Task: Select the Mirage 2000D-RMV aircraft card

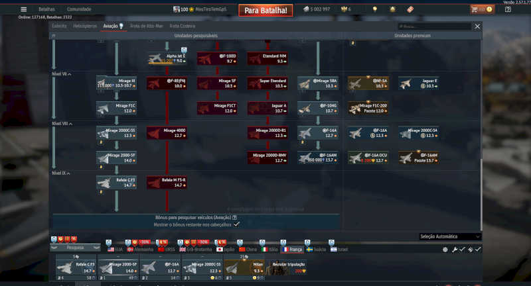Action: click(x=267, y=158)
